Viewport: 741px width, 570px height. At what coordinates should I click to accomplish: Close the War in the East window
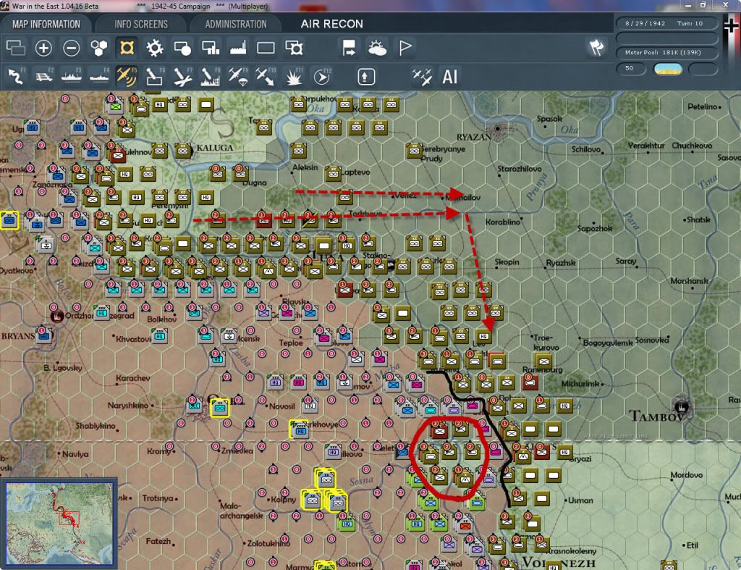click(725, 5)
